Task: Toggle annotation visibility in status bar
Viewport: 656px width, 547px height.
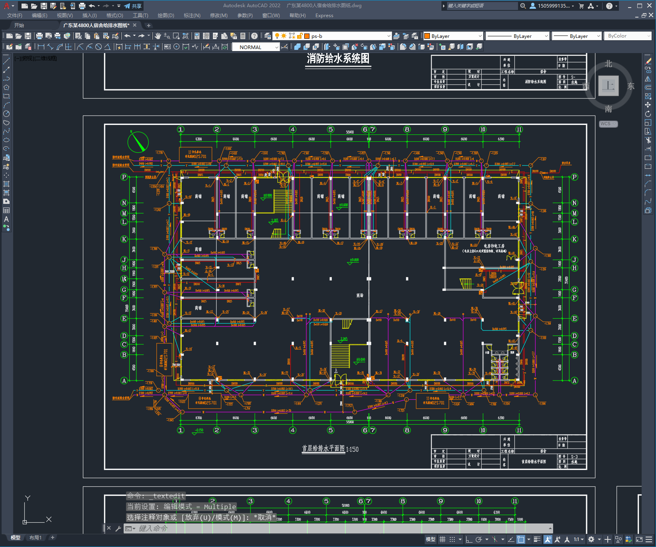Action: click(548, 539)
